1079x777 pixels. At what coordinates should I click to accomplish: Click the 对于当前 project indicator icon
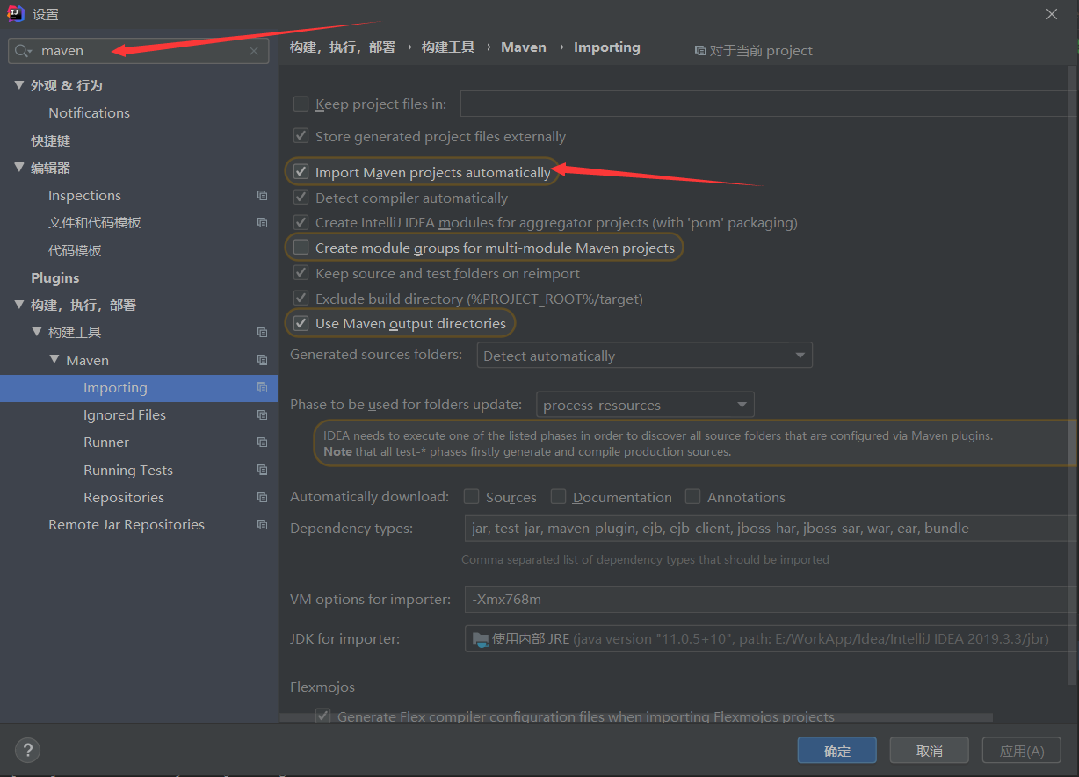699,51
